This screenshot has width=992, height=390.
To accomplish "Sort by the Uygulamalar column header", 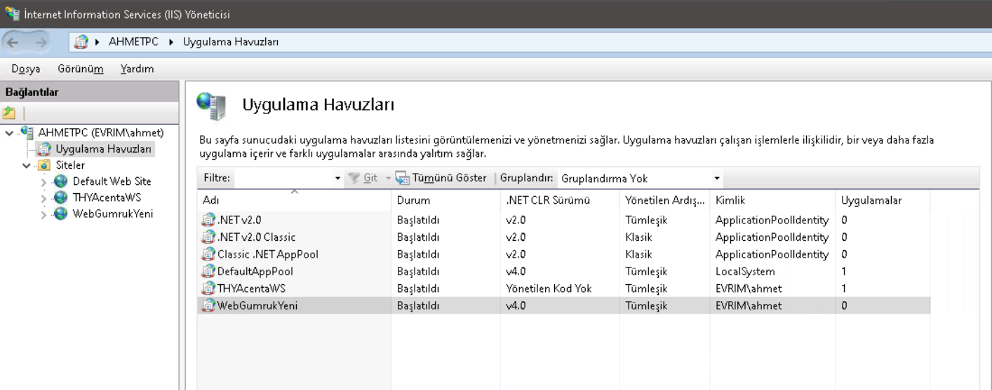I will tap(883, 201).
